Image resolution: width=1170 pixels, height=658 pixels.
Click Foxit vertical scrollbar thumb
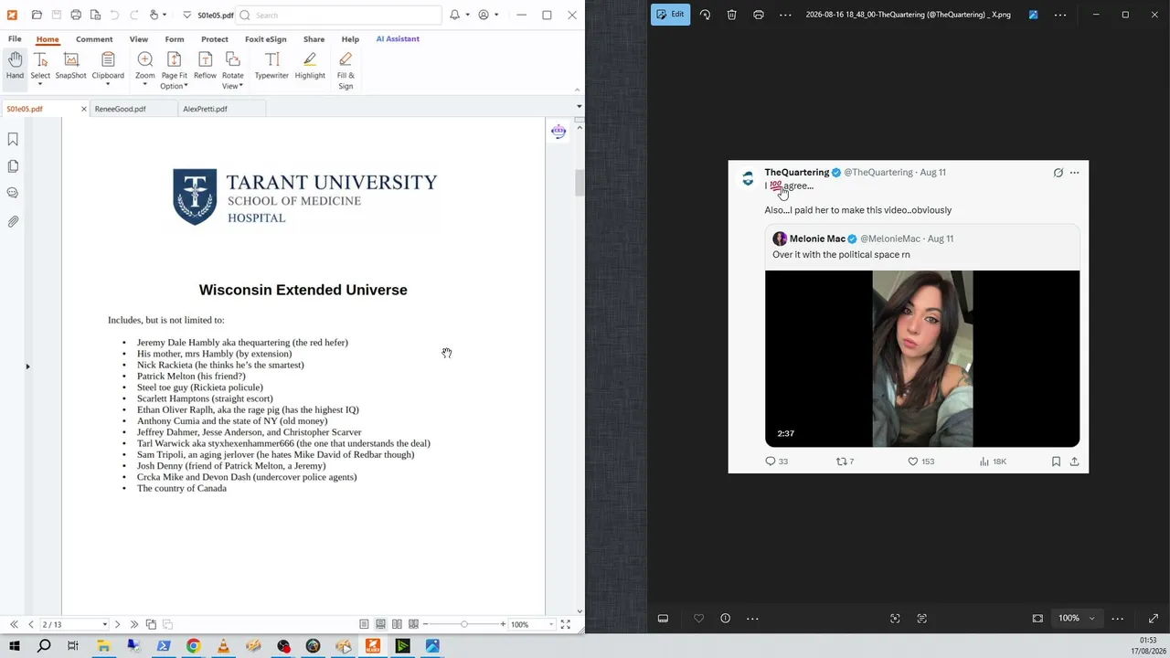[580, 182]
